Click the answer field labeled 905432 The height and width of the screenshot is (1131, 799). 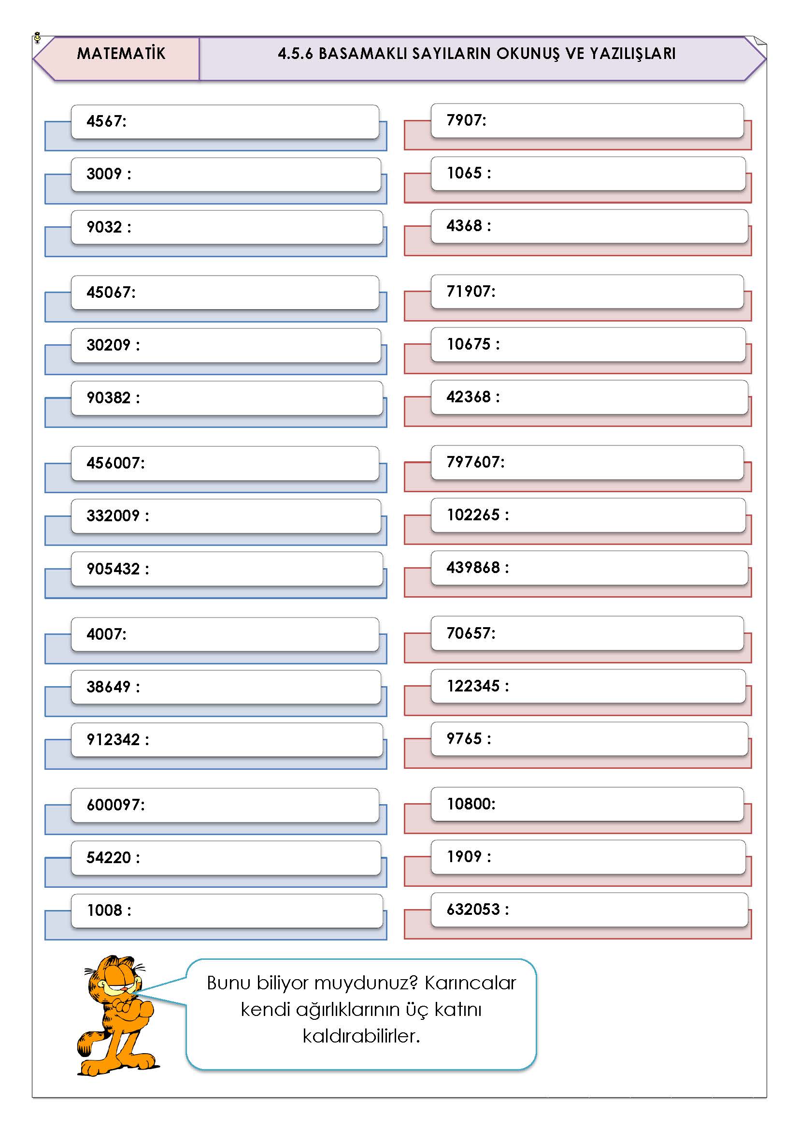pos(227,569)
